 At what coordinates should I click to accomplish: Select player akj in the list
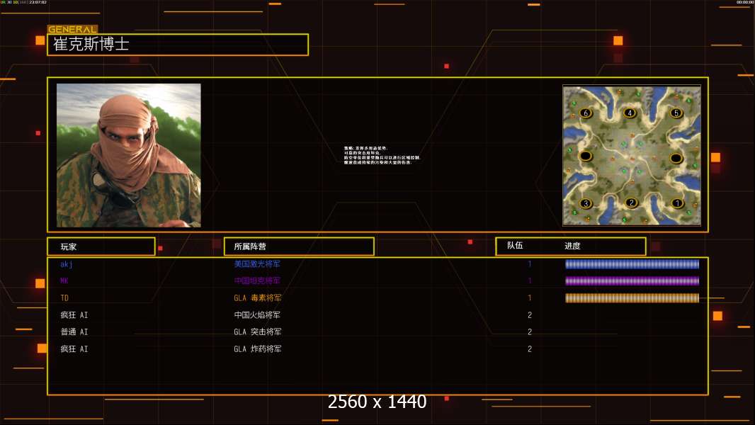(67, 263)
